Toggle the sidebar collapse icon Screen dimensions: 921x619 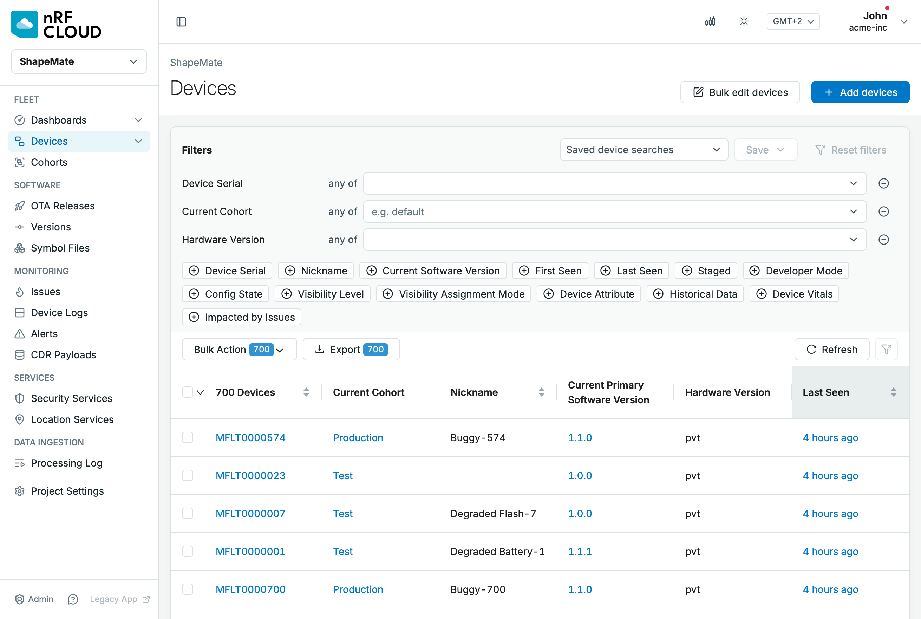pos(181,22)
